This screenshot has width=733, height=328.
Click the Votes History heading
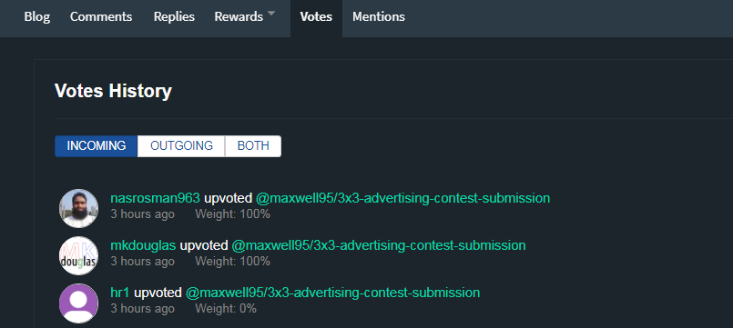click(x=113, y=91)
